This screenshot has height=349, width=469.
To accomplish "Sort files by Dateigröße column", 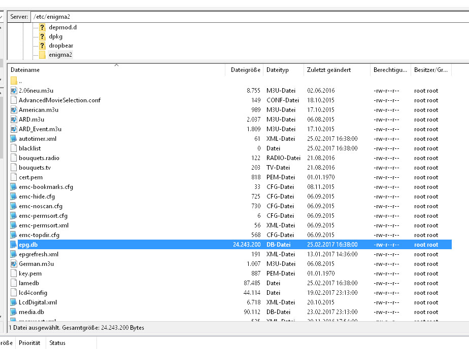I will tap(245, 70).
